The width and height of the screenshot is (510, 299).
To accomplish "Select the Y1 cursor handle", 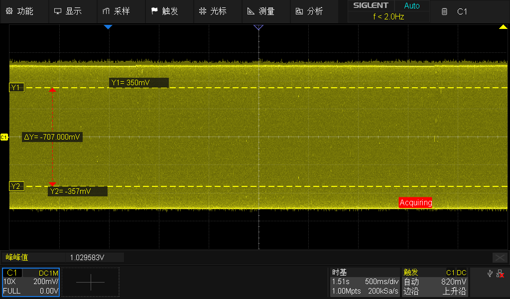I will 16,88.
